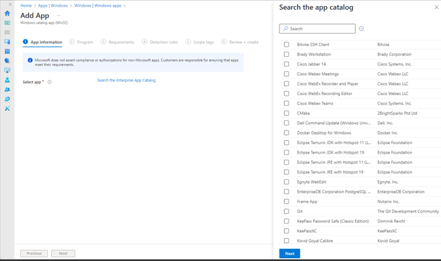Image resolution: width=441 pixels, height=261 pixels.
Task: Check Eclipse Temurin JDK with Hotspot 19 checkbox
Action: pyautogui.click(x=286, y=152)
